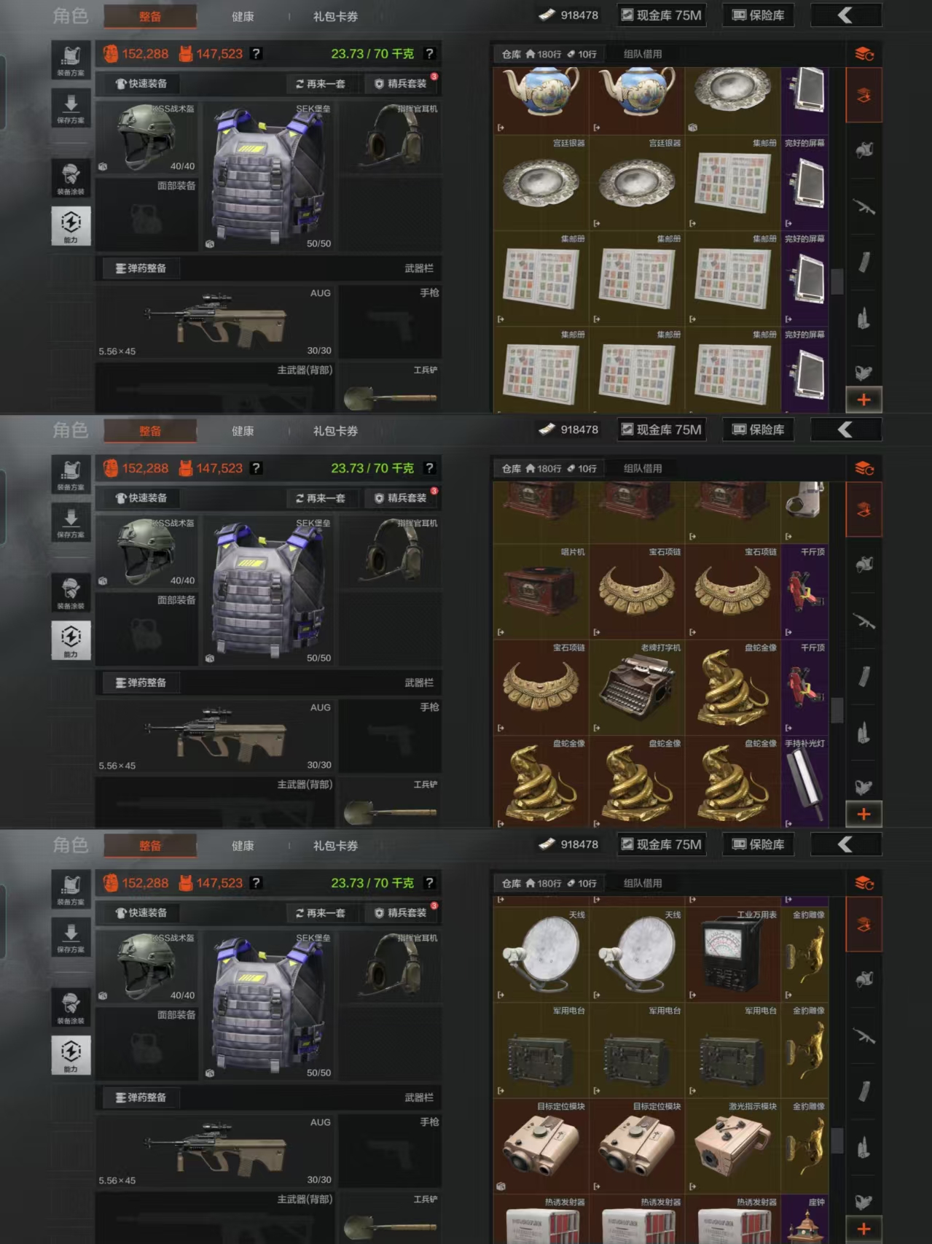Select the 工业万用表 multimeter item
Image resolution: width=932 pixels, height=1244 pixels.
732,955
